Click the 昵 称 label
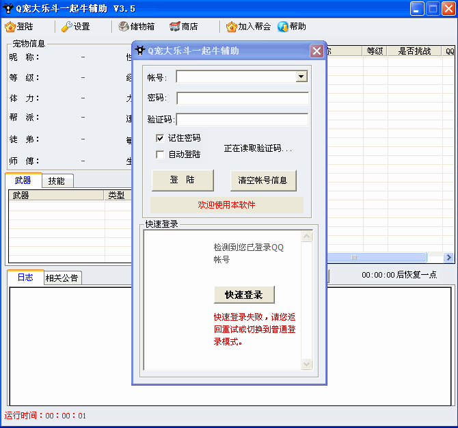This screenshot has width=458, height=428. click(x=24, y=57)
